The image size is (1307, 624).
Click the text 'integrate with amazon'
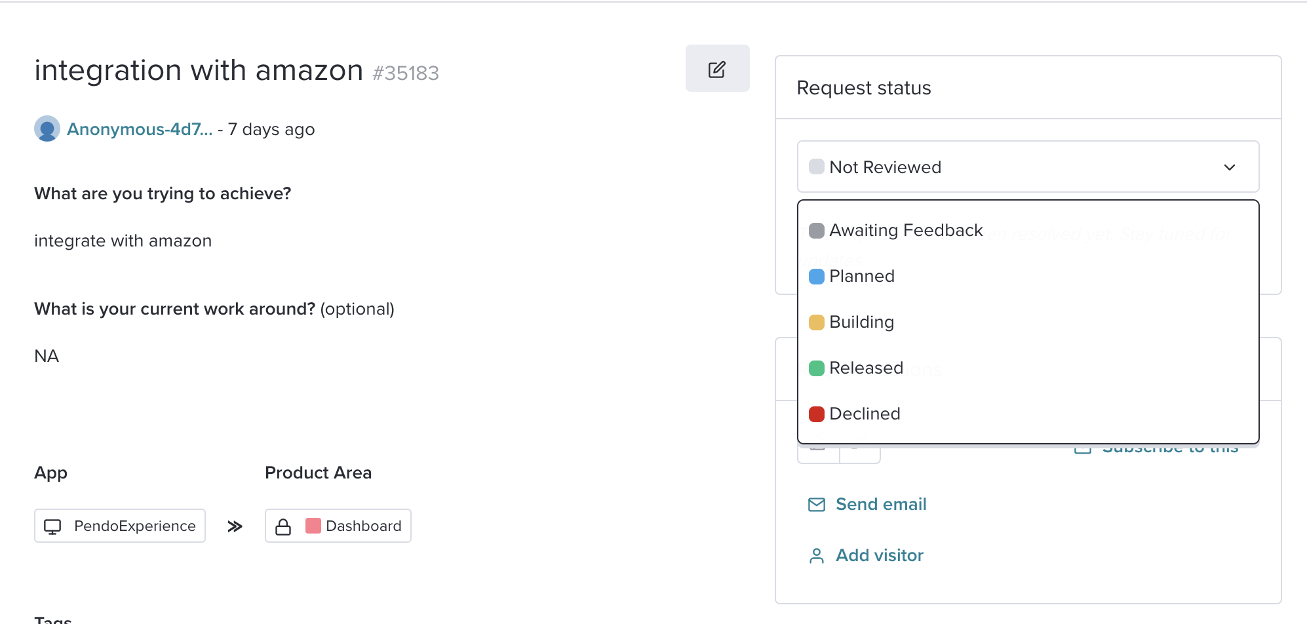click(123, 241)
